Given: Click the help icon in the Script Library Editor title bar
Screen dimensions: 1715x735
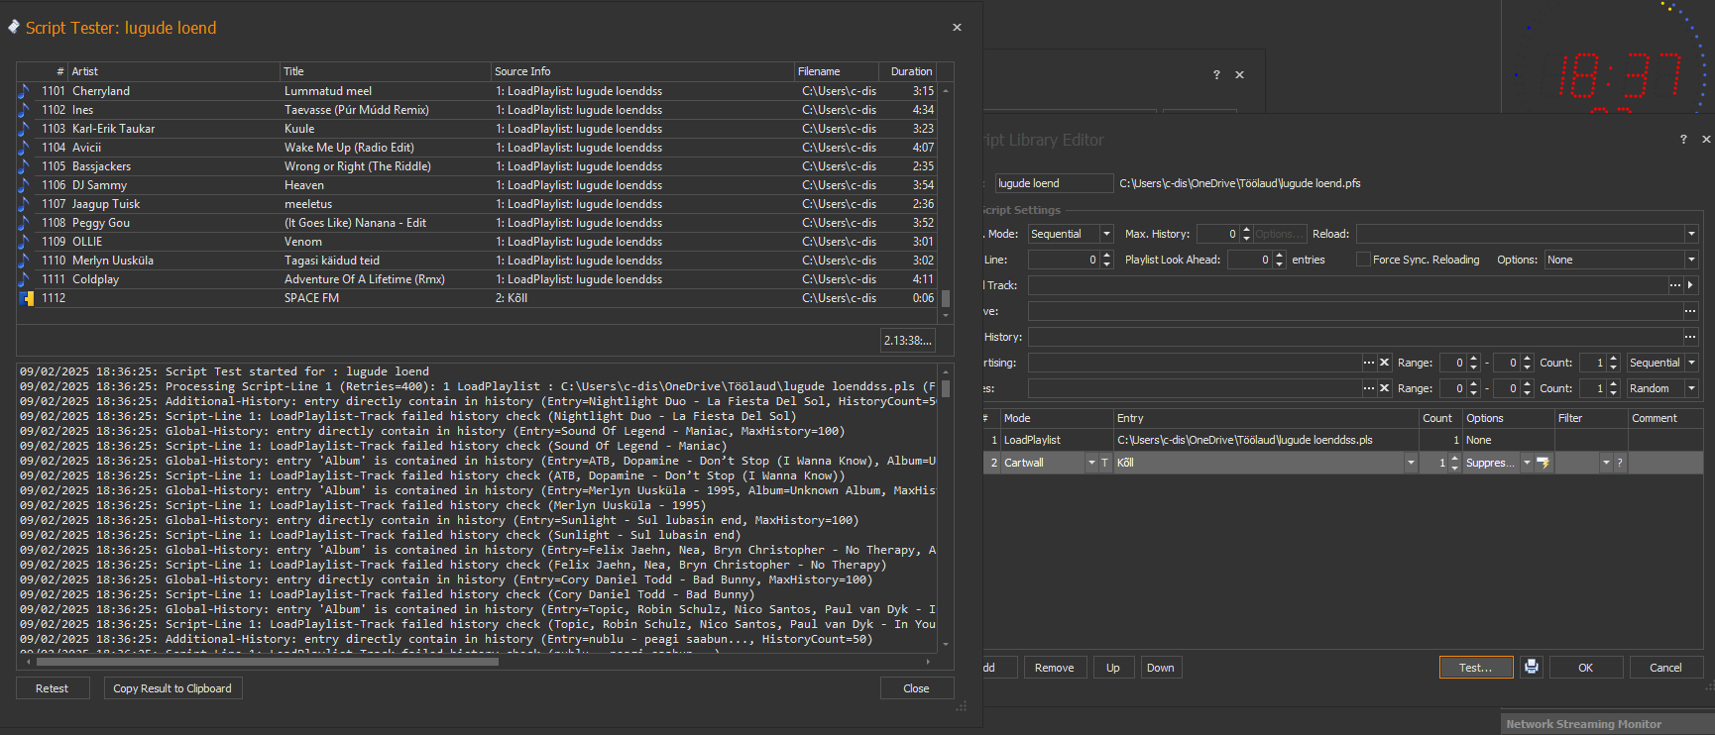Looking at the screenshot, I should 1682,140.
